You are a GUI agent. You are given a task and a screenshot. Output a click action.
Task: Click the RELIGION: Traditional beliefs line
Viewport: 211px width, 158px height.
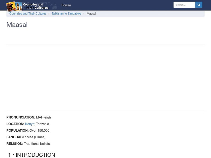28,144
